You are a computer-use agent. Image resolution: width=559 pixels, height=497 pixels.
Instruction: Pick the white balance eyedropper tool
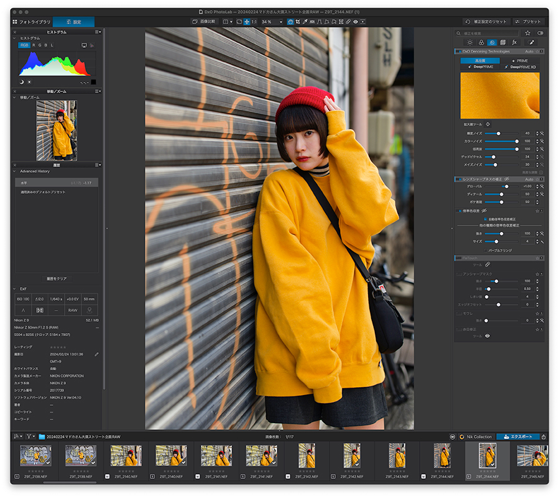tap(305, 22)
